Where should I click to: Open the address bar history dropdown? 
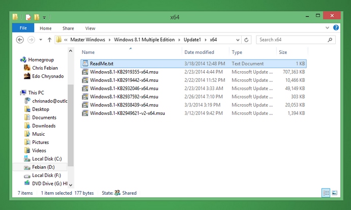pyautogui.click(x=238, y=40)
